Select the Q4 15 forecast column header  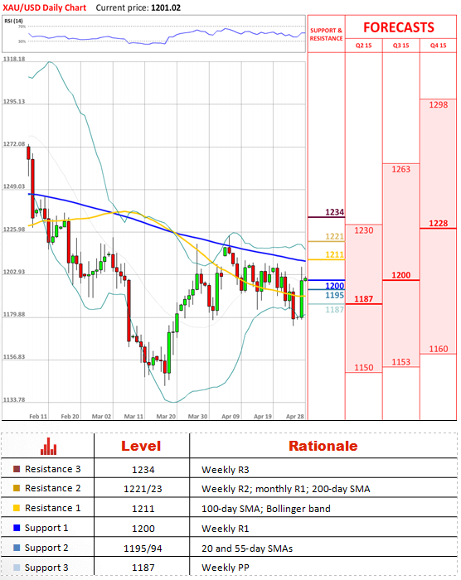click(438, 46)
